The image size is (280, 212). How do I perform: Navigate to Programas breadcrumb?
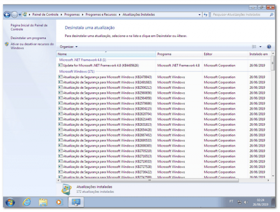(72, 15)
